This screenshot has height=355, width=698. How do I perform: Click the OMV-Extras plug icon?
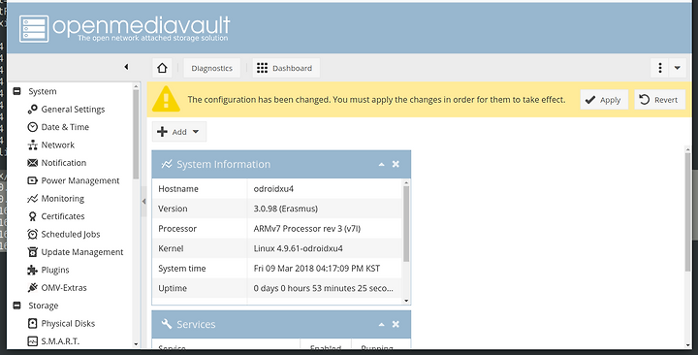click(x=33, y=287)
